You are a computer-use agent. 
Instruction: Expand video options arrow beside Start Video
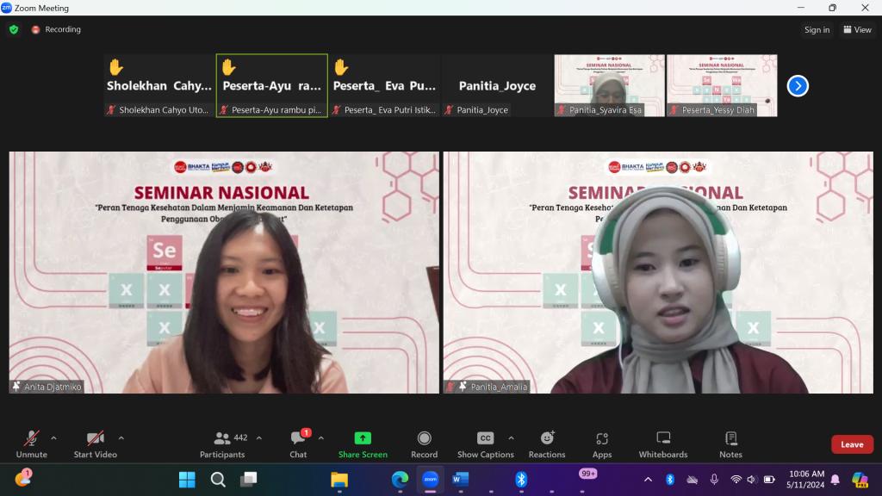tap(121, 437)
